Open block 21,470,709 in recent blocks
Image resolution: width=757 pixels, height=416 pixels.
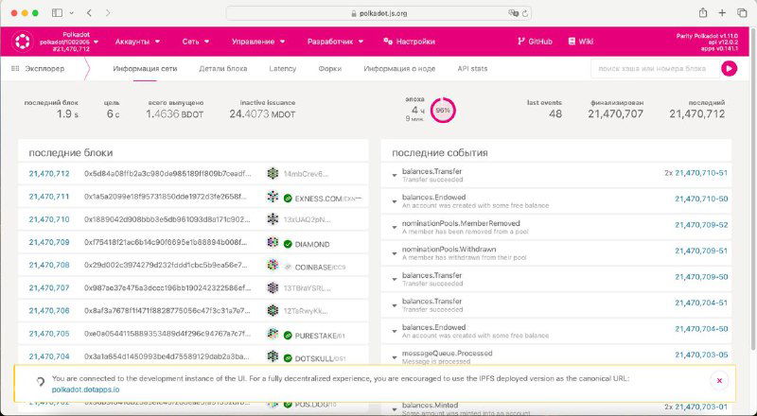point(49,242)
